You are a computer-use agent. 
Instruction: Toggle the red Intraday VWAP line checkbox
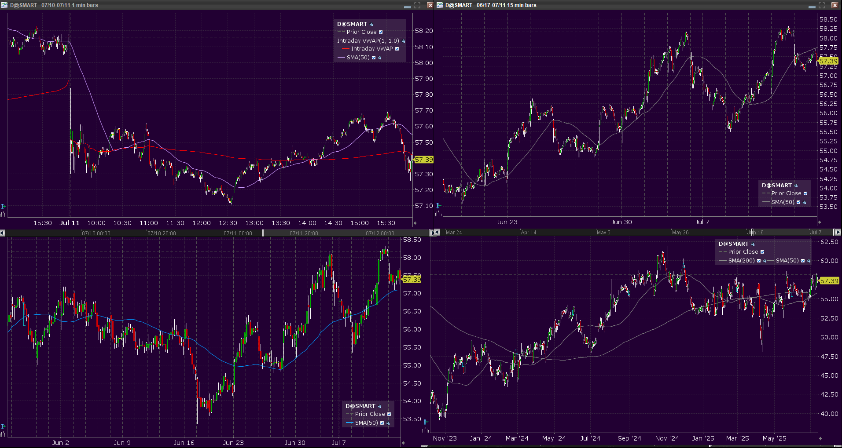397,49
